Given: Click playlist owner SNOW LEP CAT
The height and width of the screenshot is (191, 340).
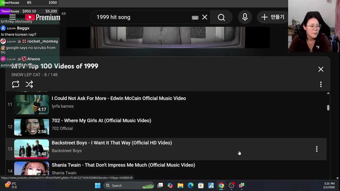Looking at the screenshot, I should [x=26, y=75].
